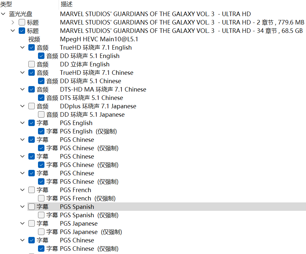Select 'DD 环绕声 5.1 Japanese' text
The width and height of the screenshot is (306, 254).
[x=92, y=115]
